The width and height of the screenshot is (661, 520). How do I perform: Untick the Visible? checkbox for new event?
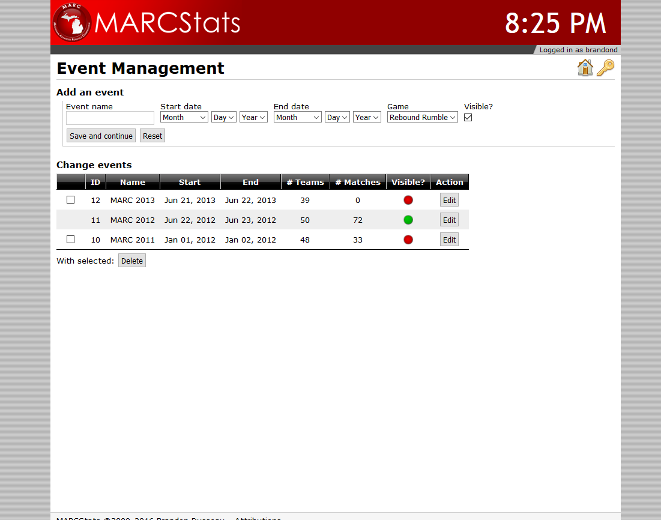pyautogui.click(x=468, y=118)
